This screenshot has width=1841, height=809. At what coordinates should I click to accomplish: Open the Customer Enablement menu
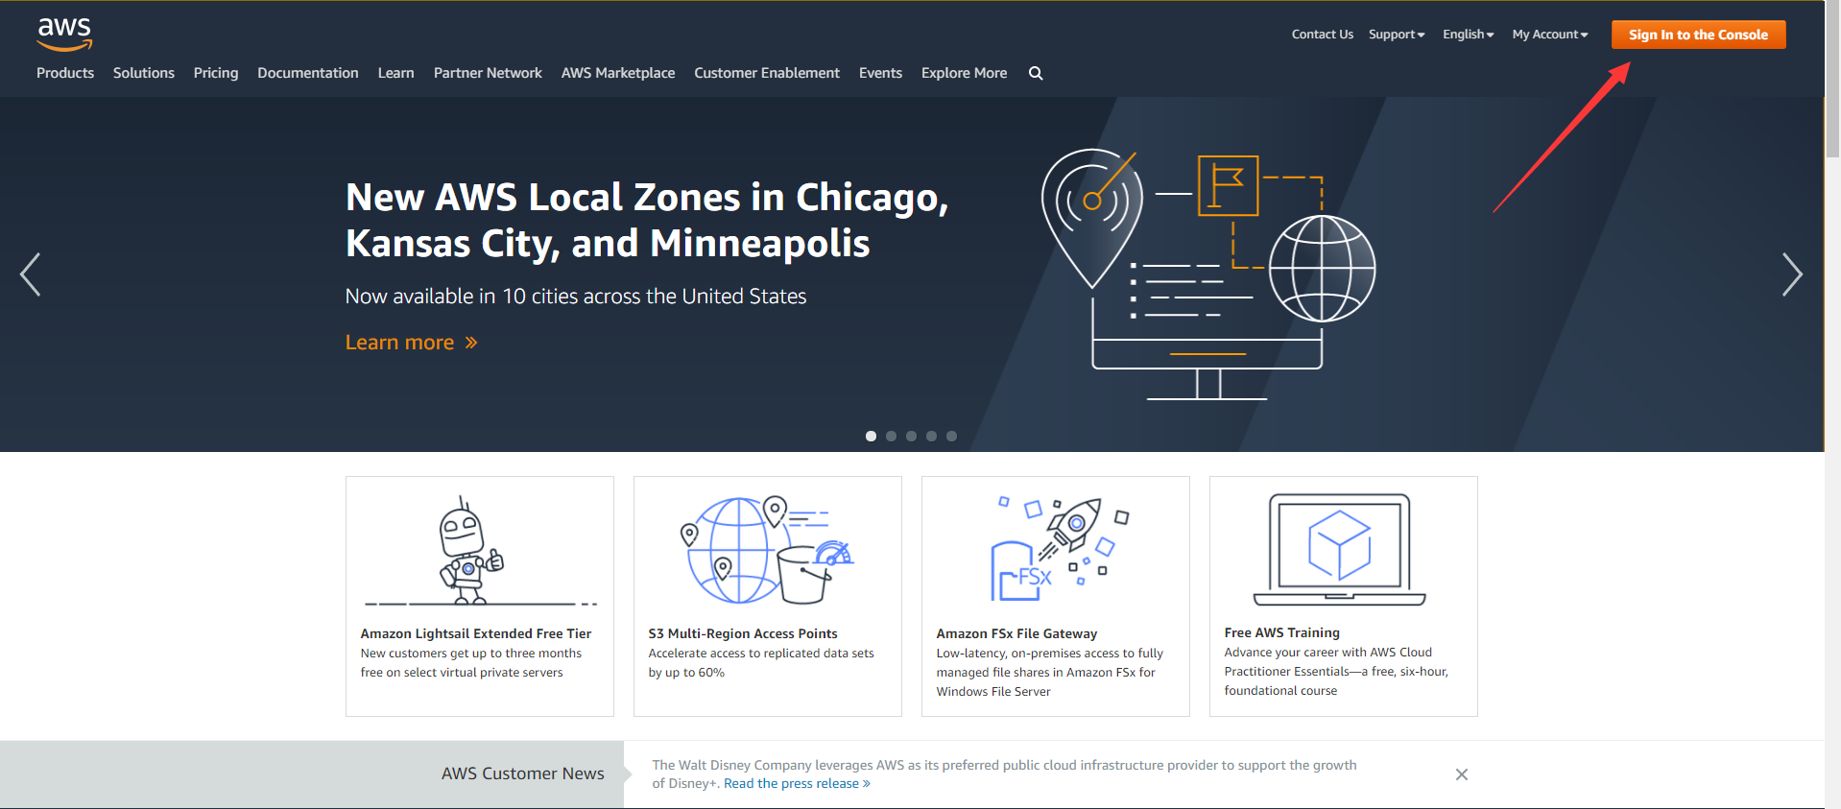[x=767, y=73]
